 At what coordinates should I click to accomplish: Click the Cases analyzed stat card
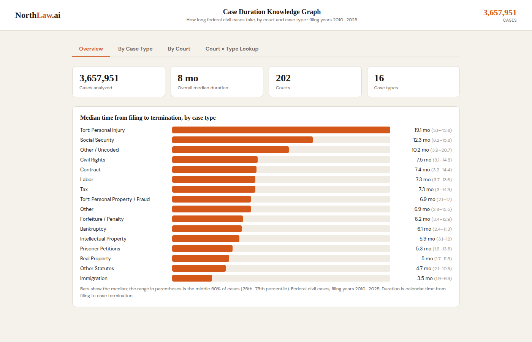click(x=119, y=82)
